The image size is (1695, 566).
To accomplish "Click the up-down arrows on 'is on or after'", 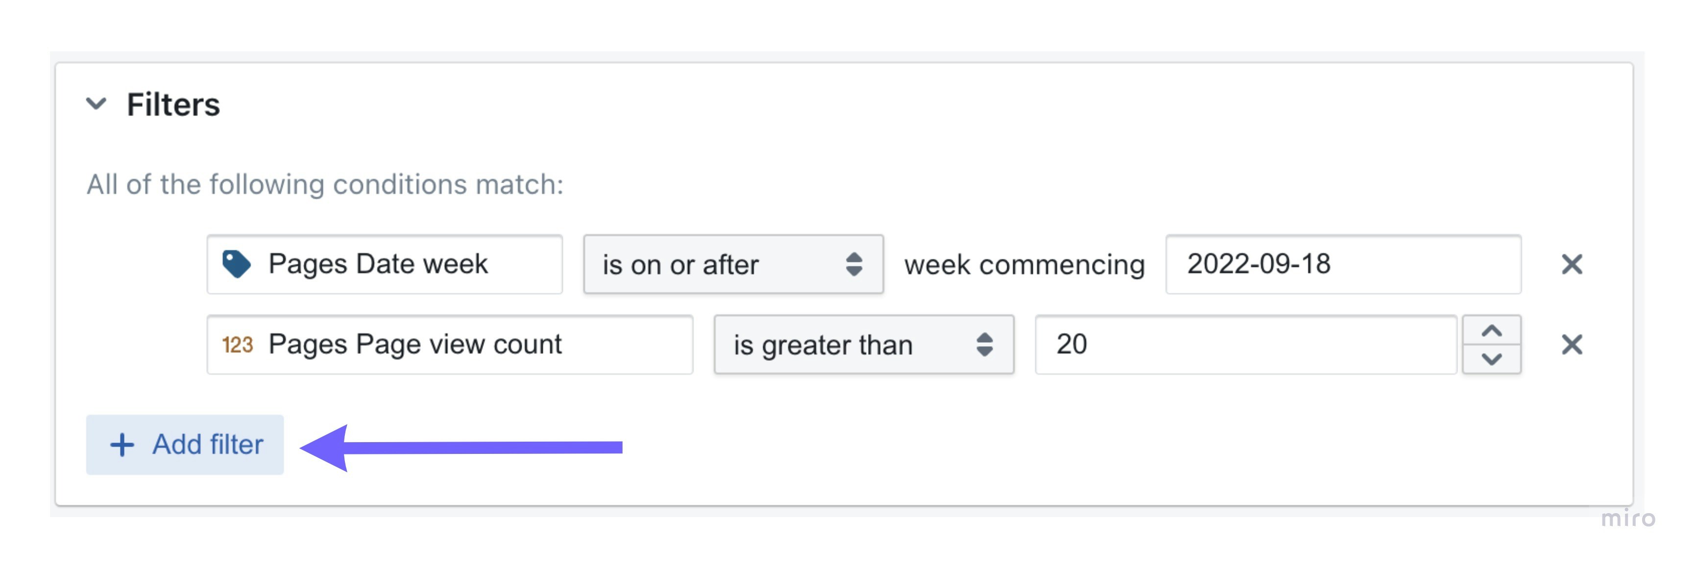I will [853, 264].
